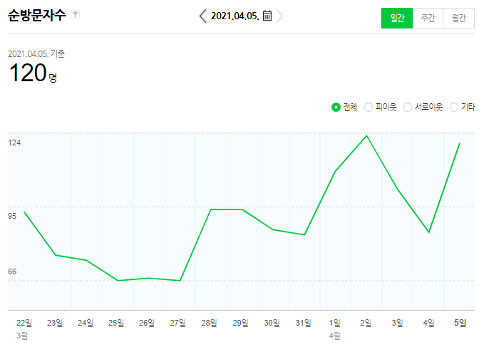
Task: Click the 2일 x-axis label
Action: click(366, 323)
